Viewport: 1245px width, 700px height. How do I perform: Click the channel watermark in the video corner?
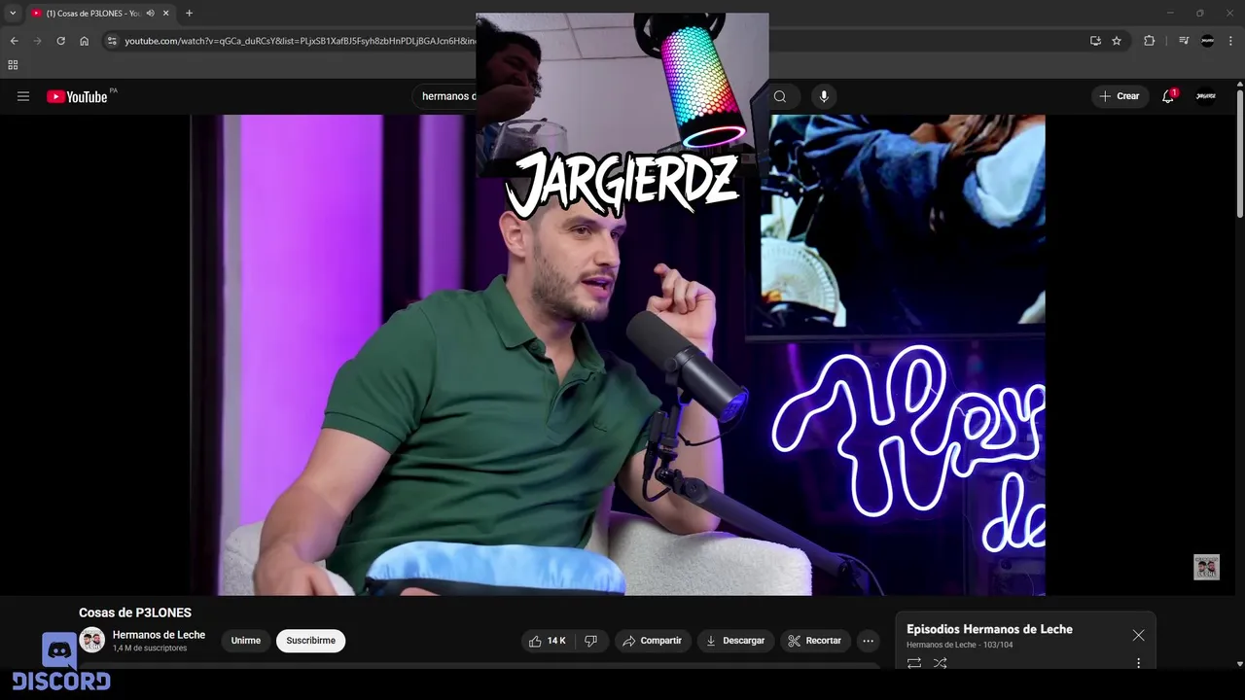click(1206, 567)
